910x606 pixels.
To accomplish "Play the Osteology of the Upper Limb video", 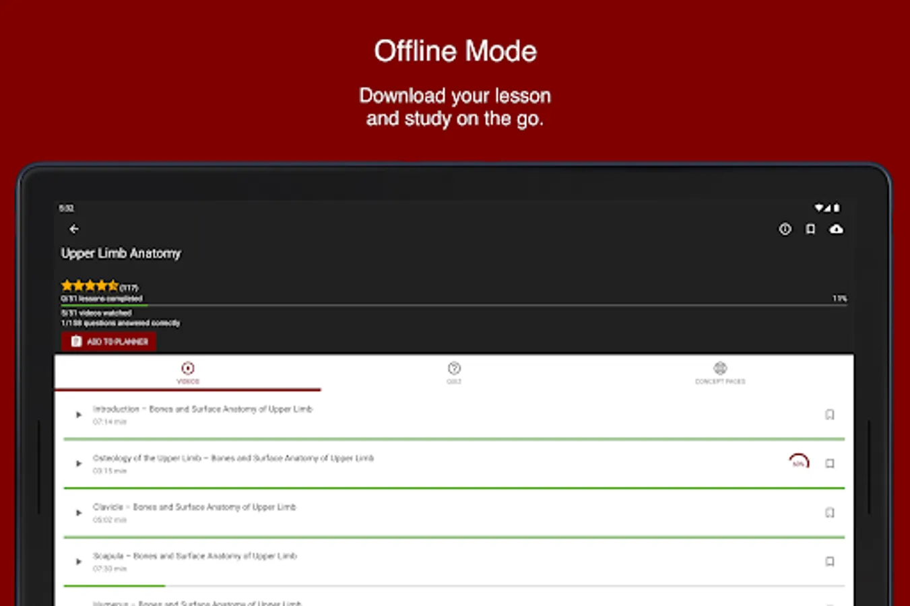I will pyautogui.click(x=79, y=464).
